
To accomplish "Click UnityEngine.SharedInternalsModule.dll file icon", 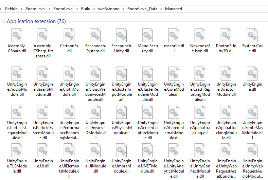I will 174,112.
